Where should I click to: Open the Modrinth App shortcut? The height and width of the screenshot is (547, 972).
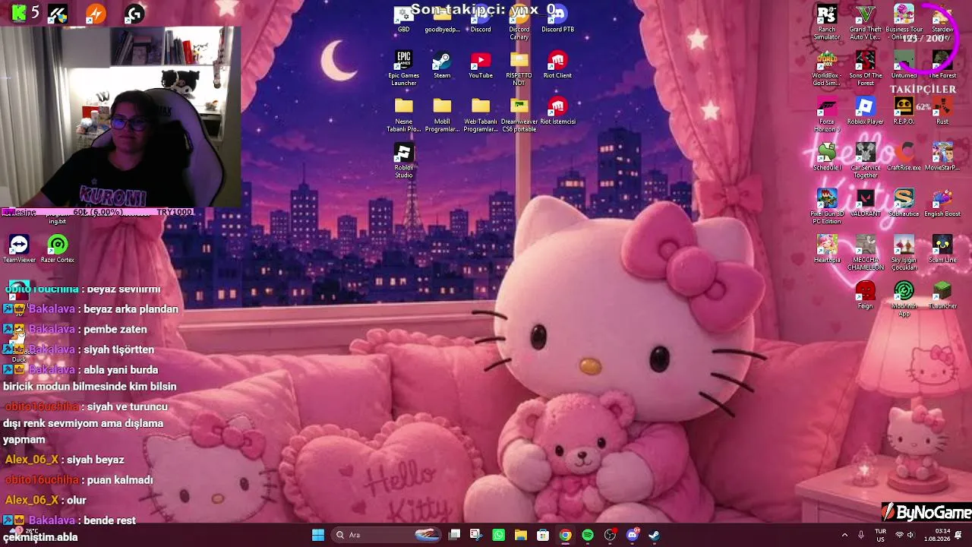point(904,299)
